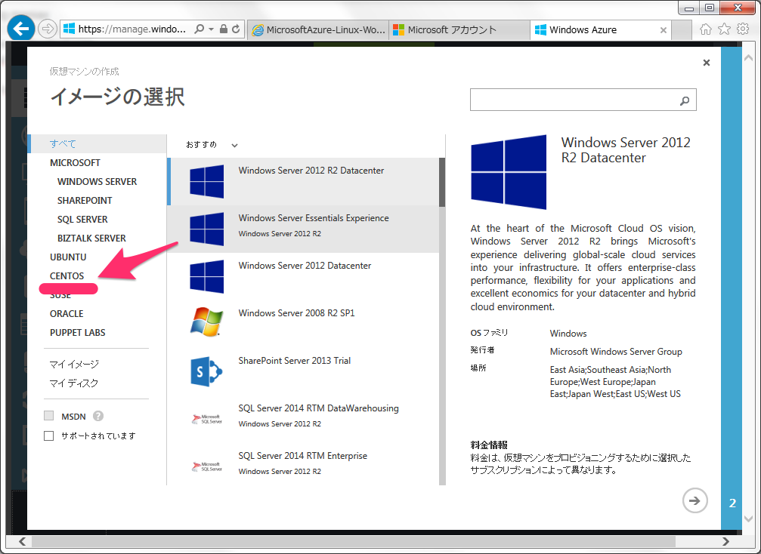Toggle the MSDN checkbox
Image resolution: width=761 pixels, height=554 pixels.
(48, 415)
